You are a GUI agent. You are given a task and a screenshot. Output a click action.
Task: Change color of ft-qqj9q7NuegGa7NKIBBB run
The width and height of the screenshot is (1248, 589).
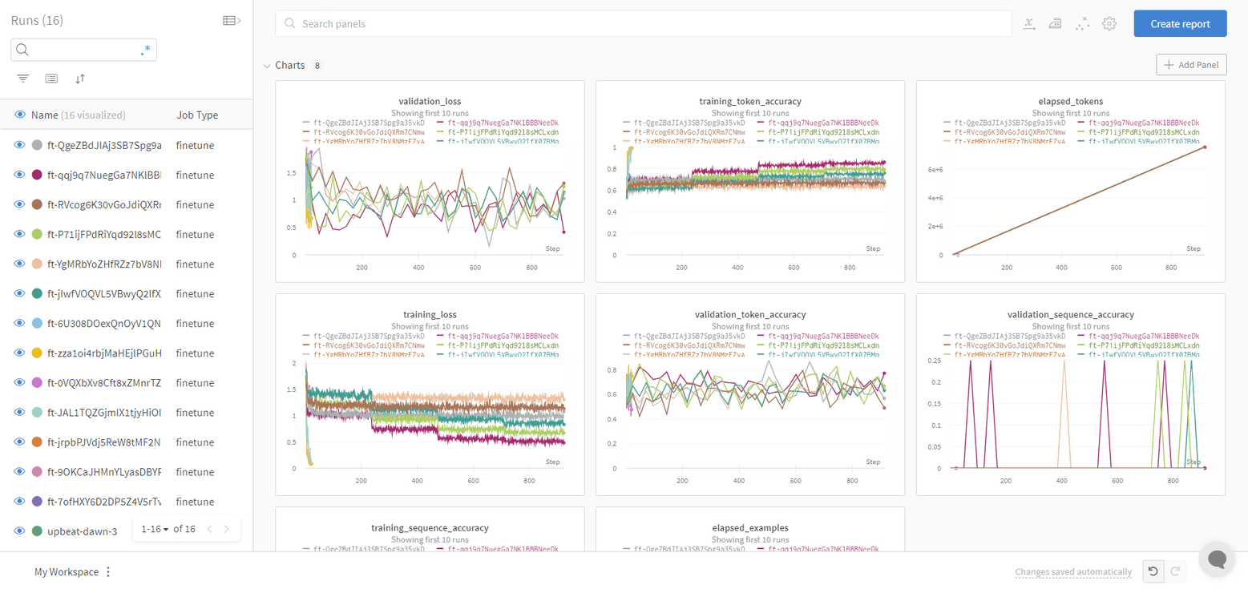(37, 175)
